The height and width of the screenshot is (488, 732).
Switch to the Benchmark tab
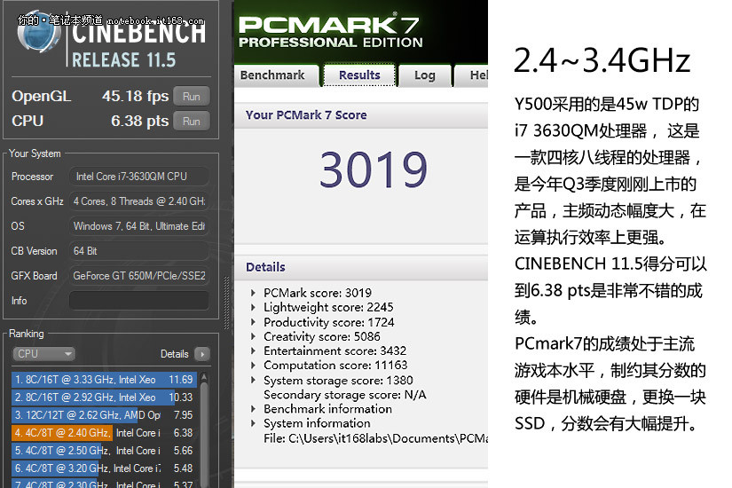pyautogui.click(x=272, y=75)
